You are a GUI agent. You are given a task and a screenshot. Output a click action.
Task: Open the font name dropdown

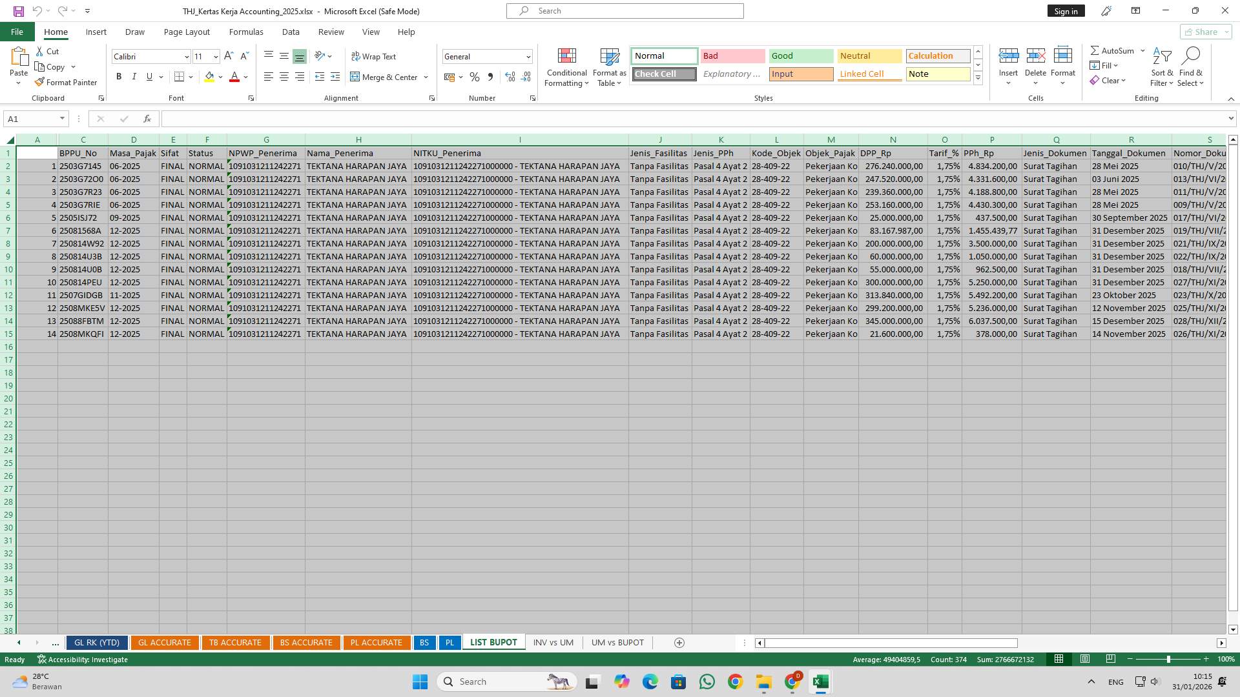pyautogui.click(x=187, y=57)
